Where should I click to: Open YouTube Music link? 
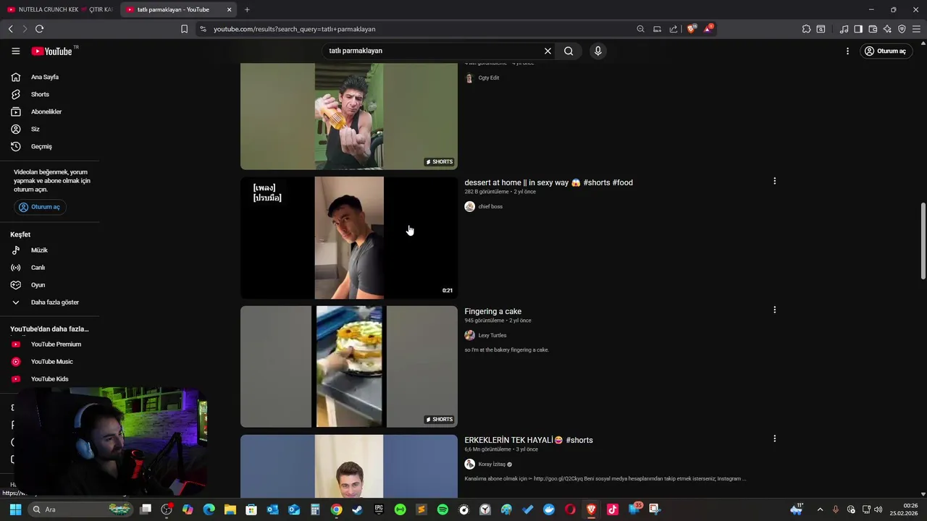[x=51, y=362]
